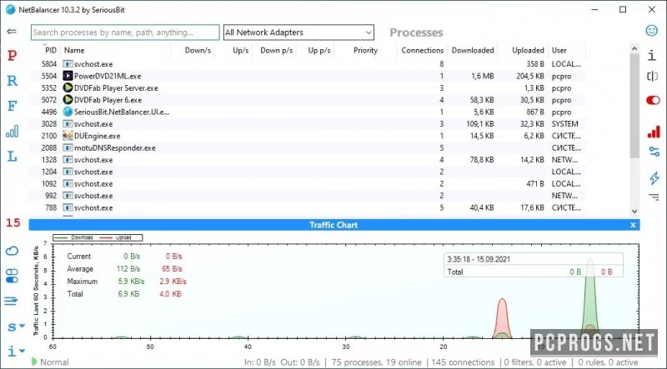This screenshot has width=667, height=369.
Task: Sort by Up/s column header
Action: pos(240,50)
